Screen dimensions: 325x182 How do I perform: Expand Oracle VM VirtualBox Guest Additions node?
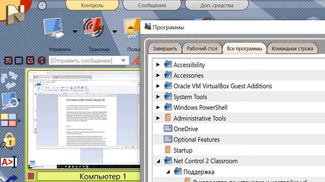pos(158,86)
